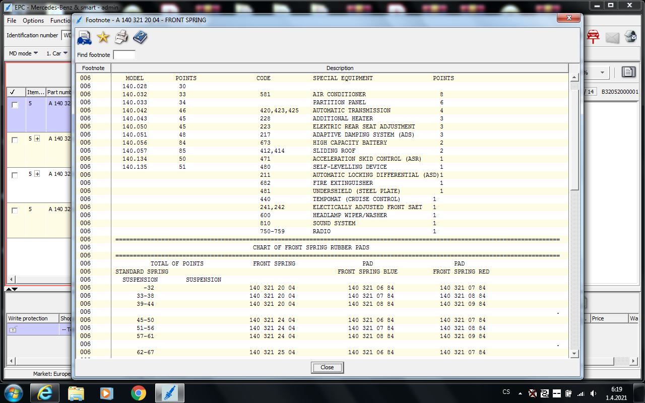This screenshot has height=403, width=645.
Task: Click the up splitter arrow in EPC window
Action: click(x=9, y=289)
